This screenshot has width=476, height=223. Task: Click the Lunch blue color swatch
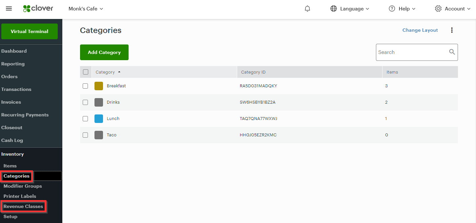click(99, 119)
